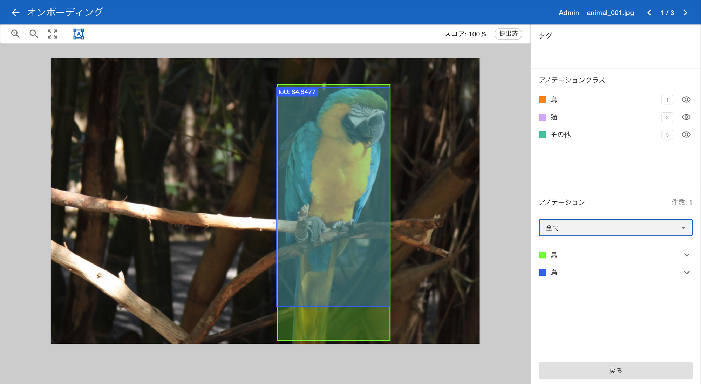Click the IoU: 84.8477 label on image
Viewport: 701px width, 384px height.
(x=297, y=92)
